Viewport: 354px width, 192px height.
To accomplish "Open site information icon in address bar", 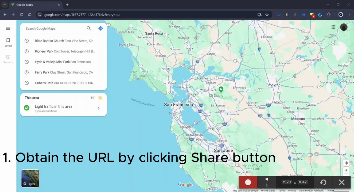I will tap(40, 15).
